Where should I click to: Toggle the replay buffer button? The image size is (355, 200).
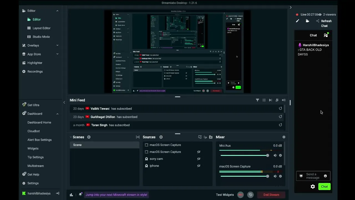(250, 195)
